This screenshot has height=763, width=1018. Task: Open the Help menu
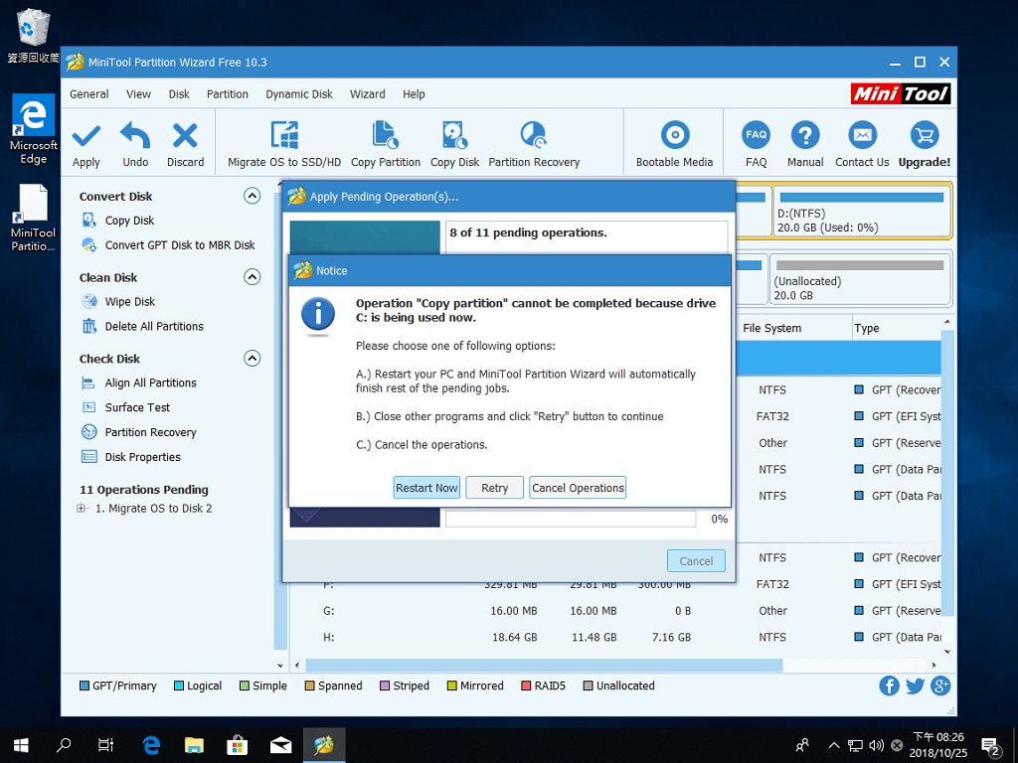point(414,94)
